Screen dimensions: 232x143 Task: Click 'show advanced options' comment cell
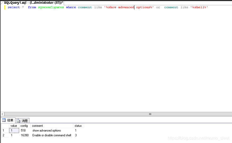(x=52, y=131)
